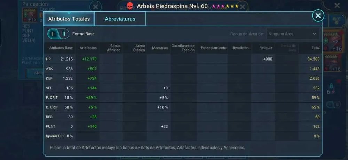Expand Bonus de Área chevron arrow
Image resolution: width=348 pixels, height=160 pixels.
coord(314,34)
